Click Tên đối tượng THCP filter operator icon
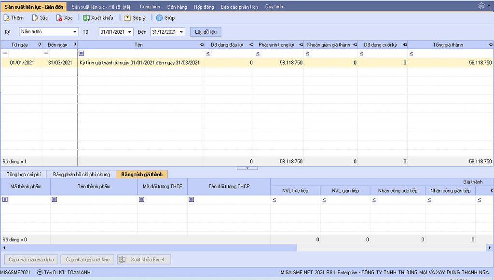494x280 pixels. pyautogui.click(x=191, y=199)
